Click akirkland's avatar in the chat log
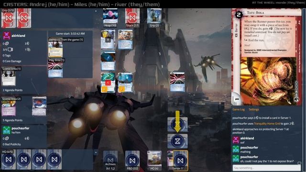The image size is (306, 172). pos(236,140)
